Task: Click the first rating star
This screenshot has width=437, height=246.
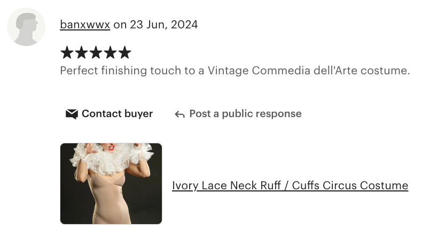Action: [67, 52]
